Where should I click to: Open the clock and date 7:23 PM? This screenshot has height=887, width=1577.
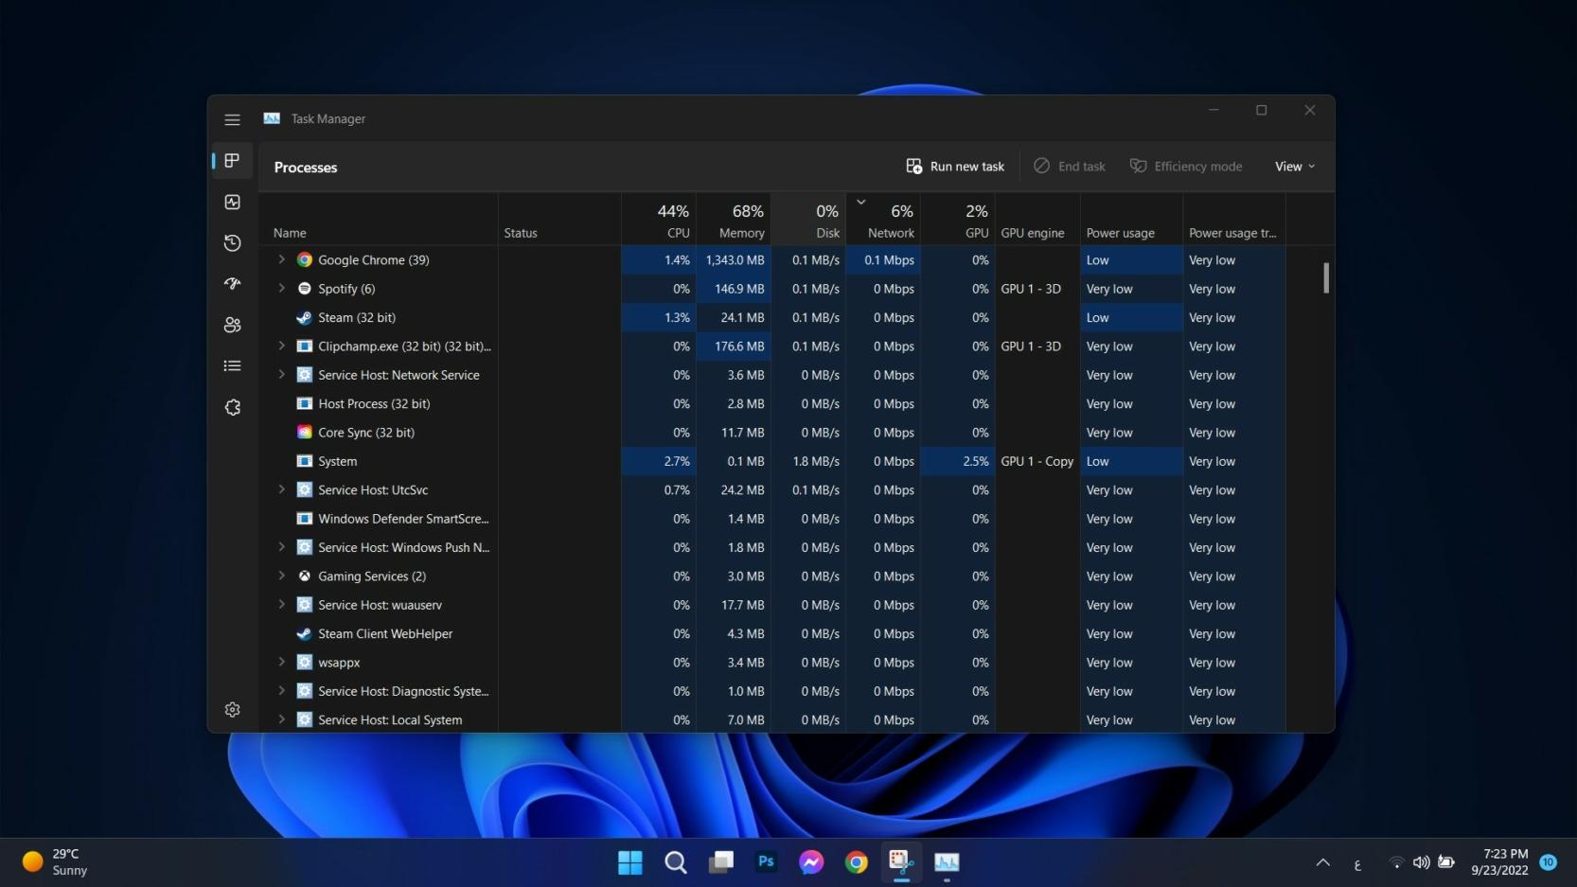(1499, 862)
